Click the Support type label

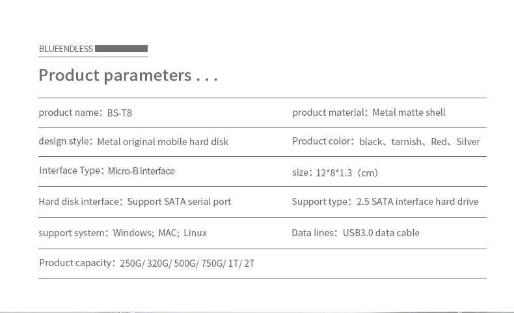pos(321,202)
